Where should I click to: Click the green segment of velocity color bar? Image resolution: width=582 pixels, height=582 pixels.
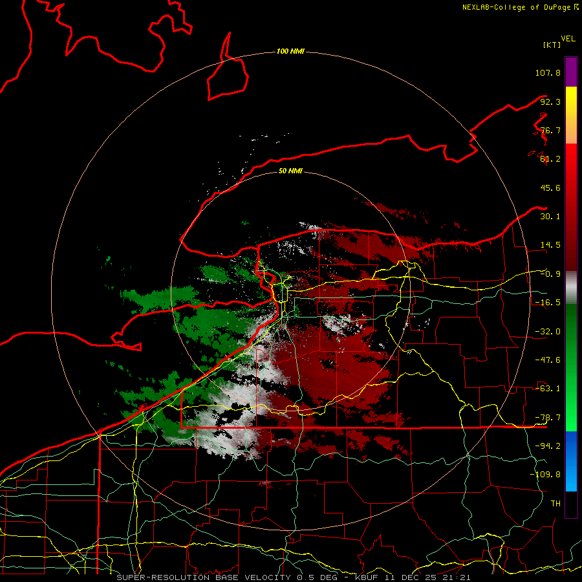point(571,367)
